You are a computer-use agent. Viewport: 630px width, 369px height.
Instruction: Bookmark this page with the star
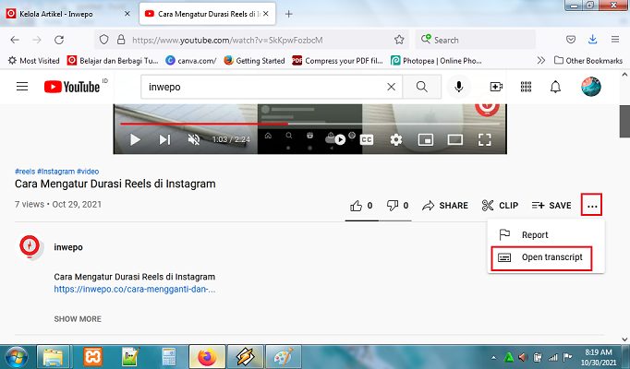[399, 40]
